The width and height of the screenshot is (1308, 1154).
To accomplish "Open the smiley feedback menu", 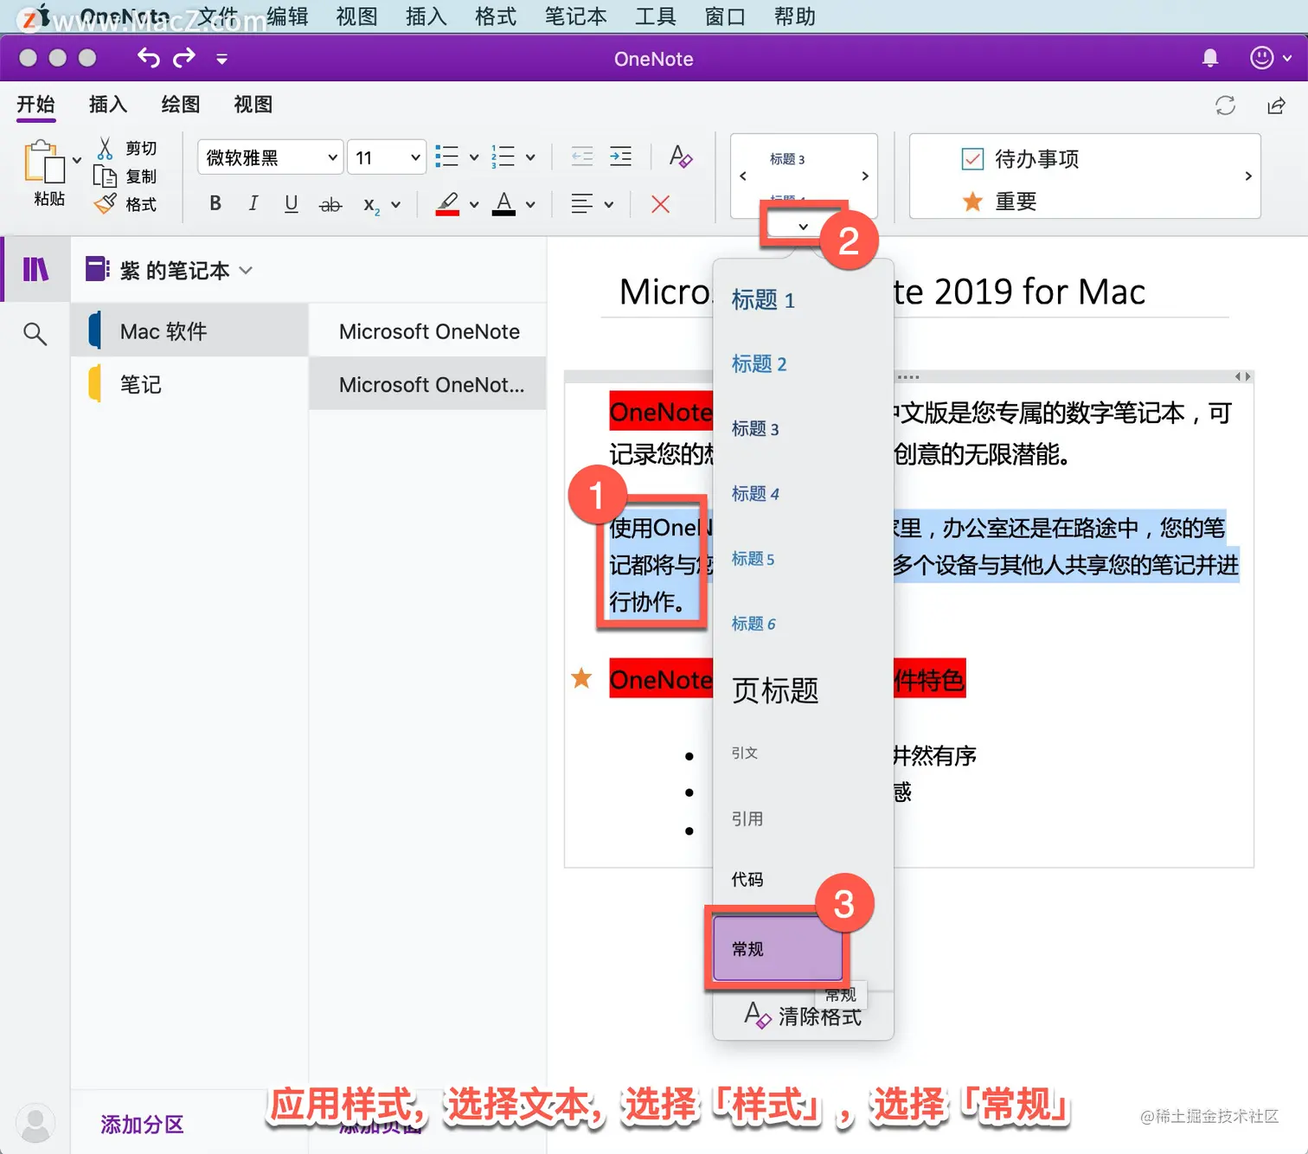I will 1270,58.
